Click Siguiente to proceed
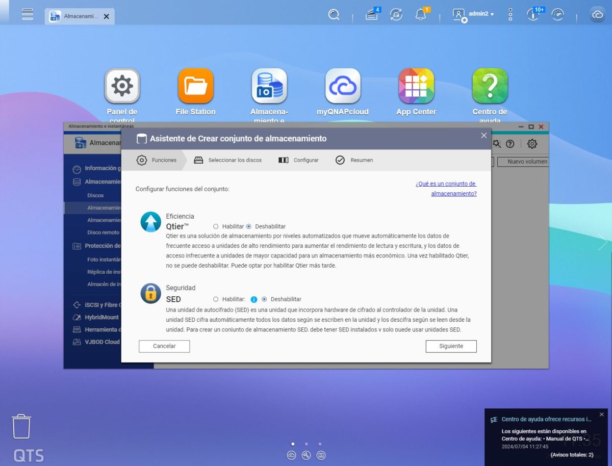The image size is (612, 466). pos(451,346)
